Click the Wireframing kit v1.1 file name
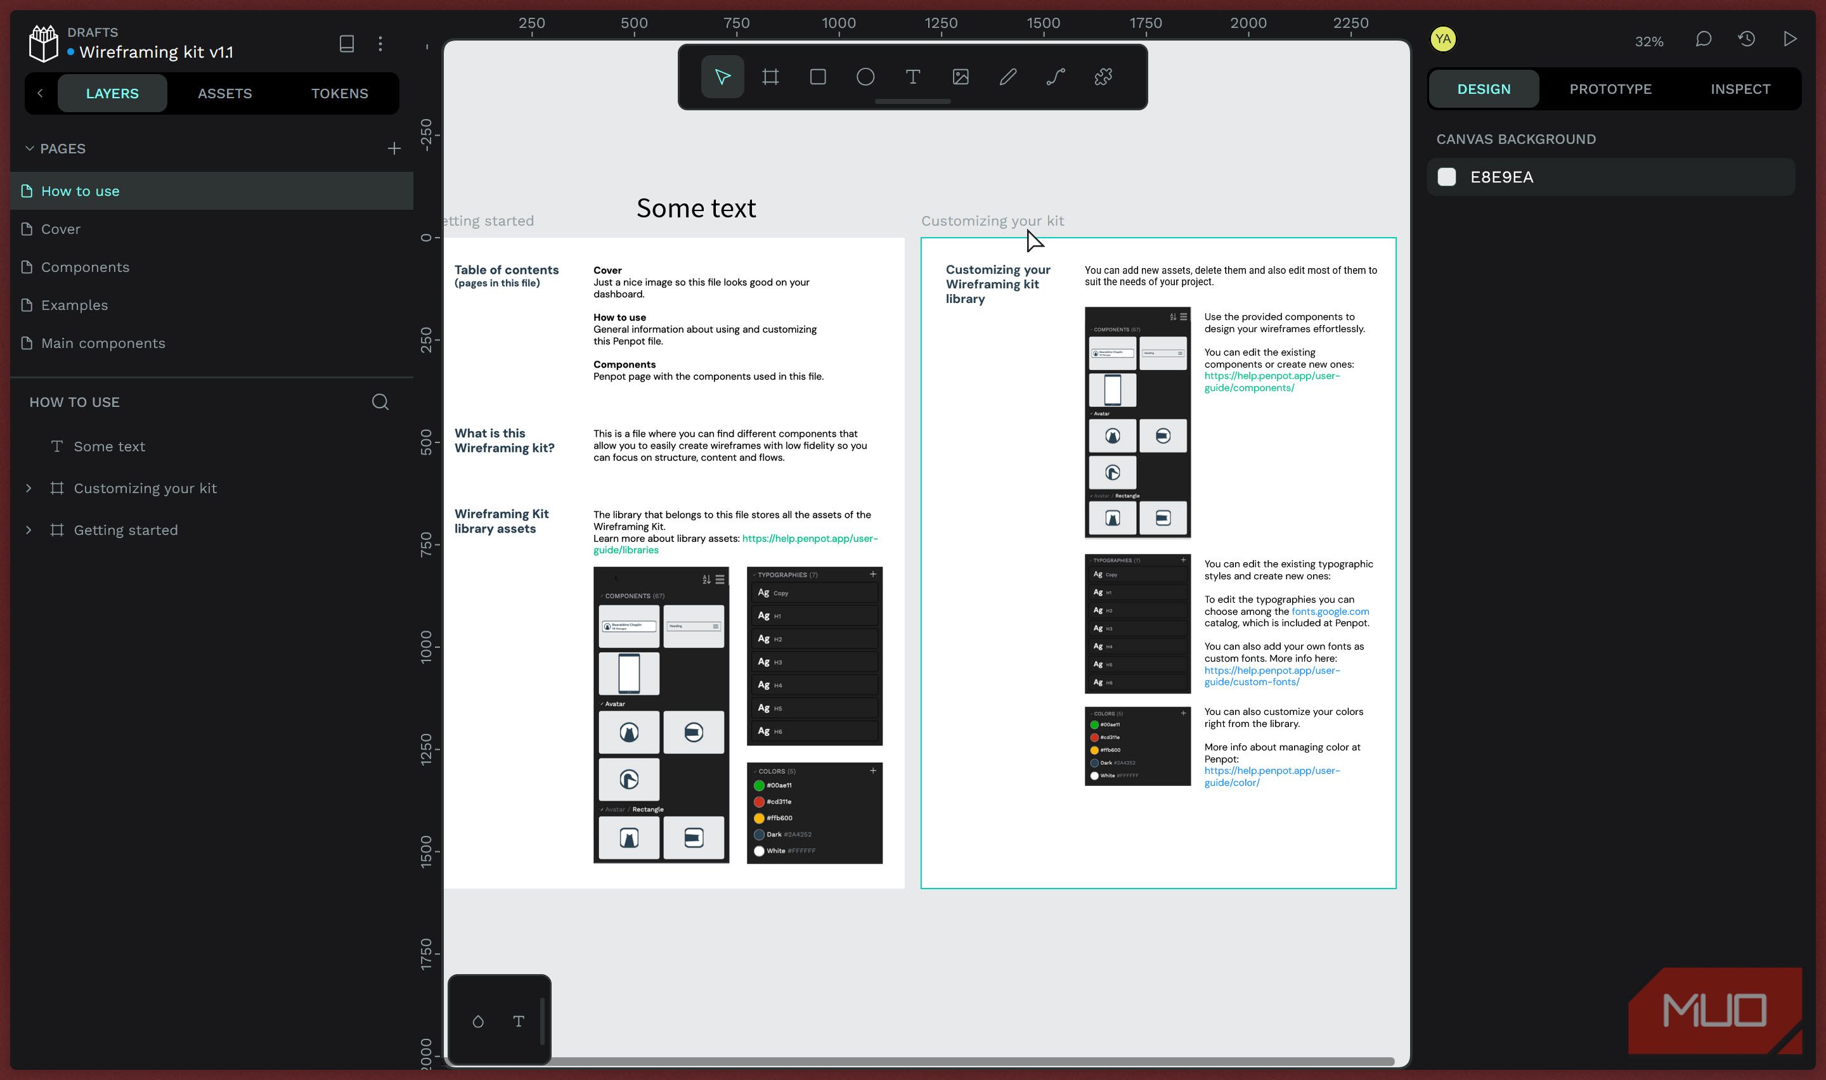This screenshot has width=1826, height=1080. (156, 53)
